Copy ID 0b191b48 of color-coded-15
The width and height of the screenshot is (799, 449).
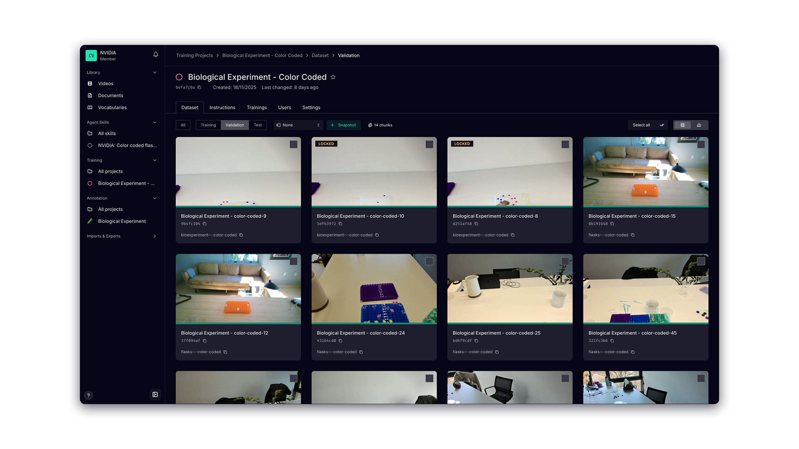coord(612,224)
